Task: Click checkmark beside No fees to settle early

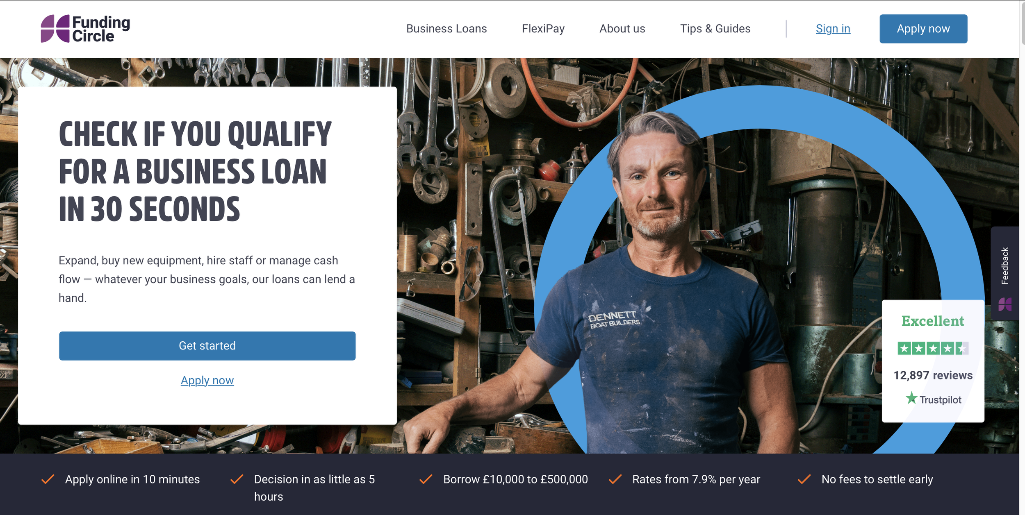Action: coord(804,479)
